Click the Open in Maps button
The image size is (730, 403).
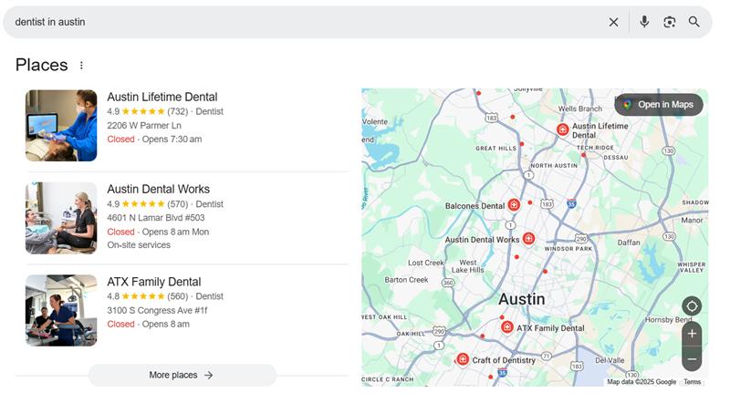(x=659, y=105)
